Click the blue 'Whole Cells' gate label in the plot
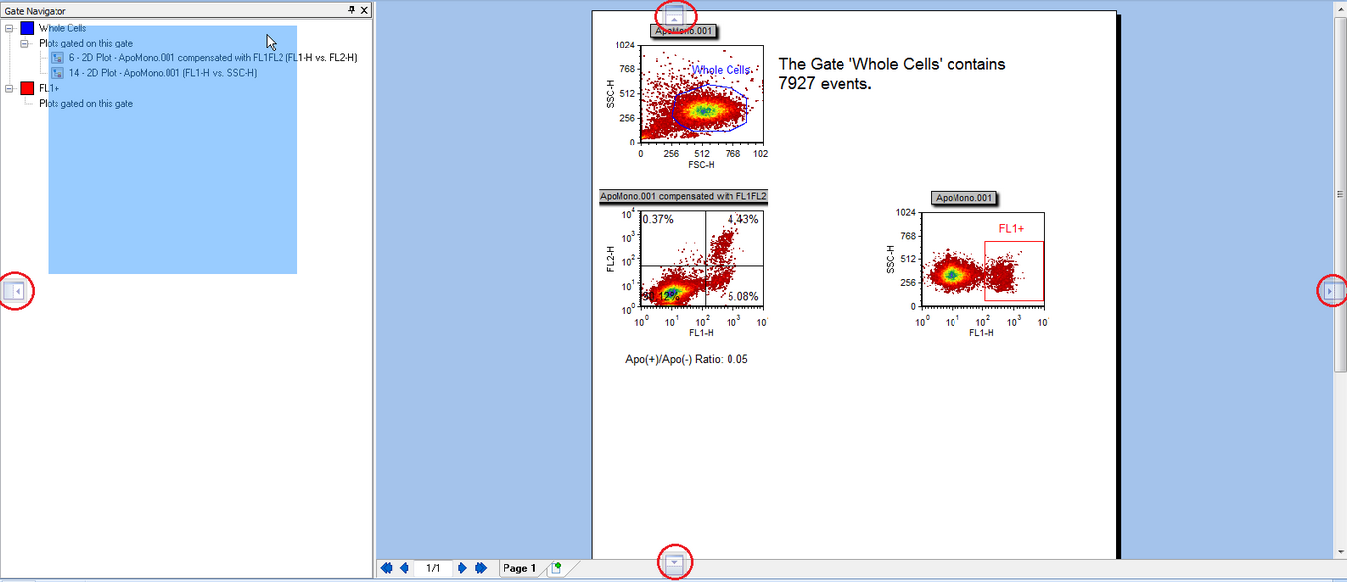Screen dimensions: 1347x582 point(722,70)
